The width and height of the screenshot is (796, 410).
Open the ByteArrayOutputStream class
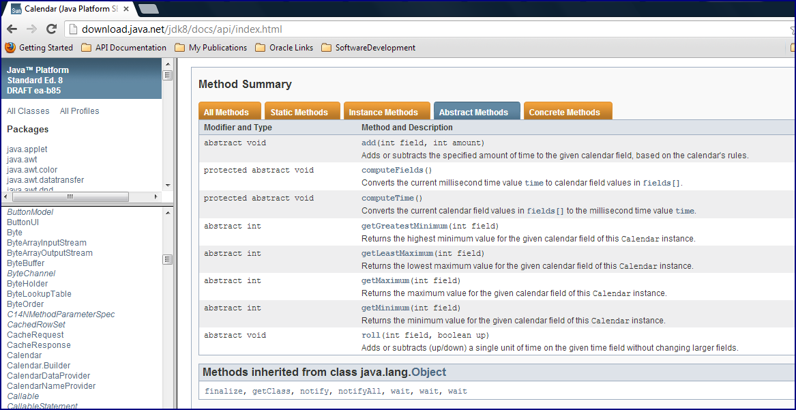[50, 252]
